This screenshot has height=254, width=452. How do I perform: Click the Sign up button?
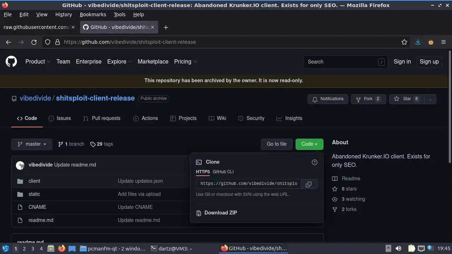tap(429, 62)
